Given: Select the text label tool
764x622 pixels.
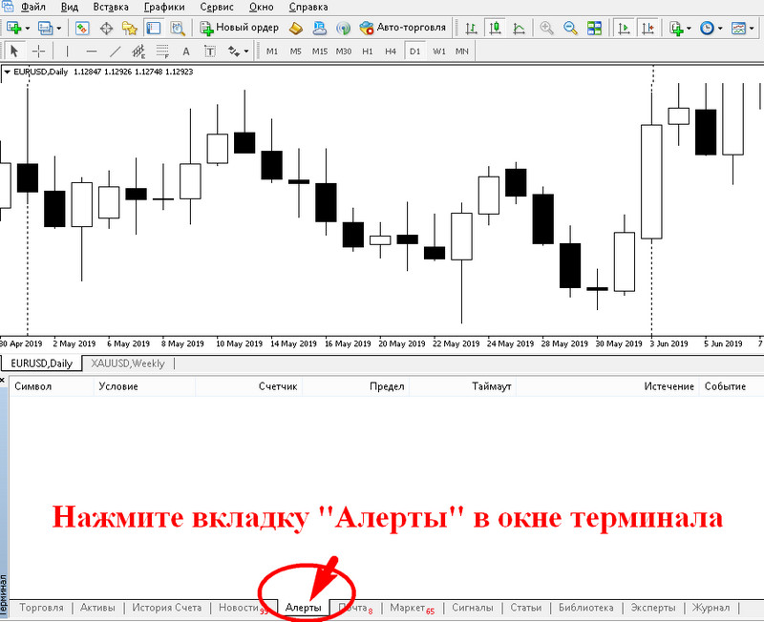Looking at the screenshot, I should click(x=209, y=52).
